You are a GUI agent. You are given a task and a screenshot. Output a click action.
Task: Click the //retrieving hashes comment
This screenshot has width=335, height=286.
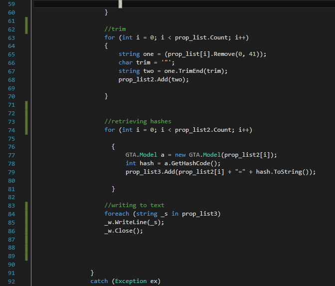pyautogui.click(x=138, y=121)
